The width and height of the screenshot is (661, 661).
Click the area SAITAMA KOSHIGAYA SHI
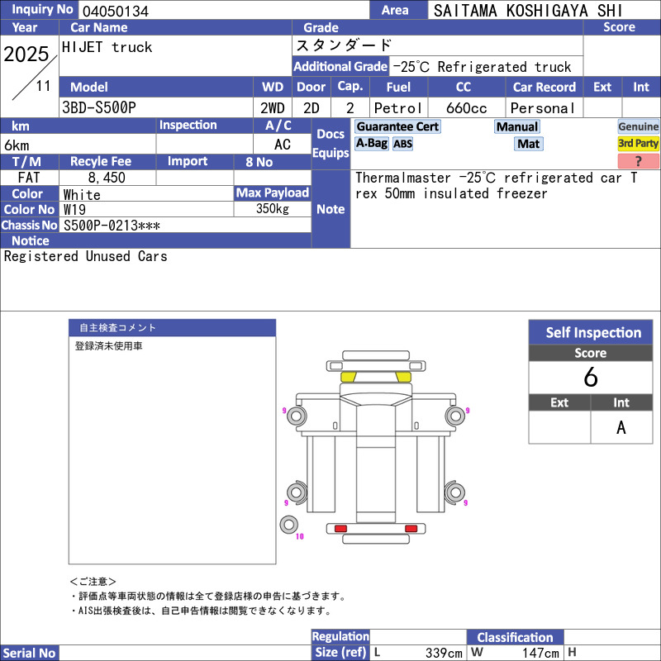click(528, 11)
